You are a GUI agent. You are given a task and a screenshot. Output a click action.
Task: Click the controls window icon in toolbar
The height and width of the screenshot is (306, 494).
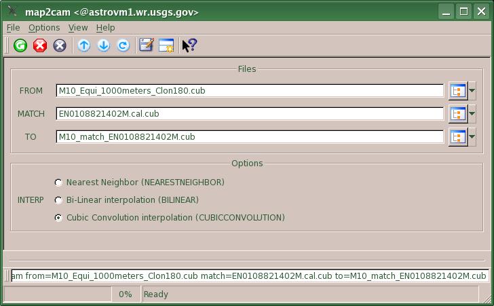(x=166, y=45)
